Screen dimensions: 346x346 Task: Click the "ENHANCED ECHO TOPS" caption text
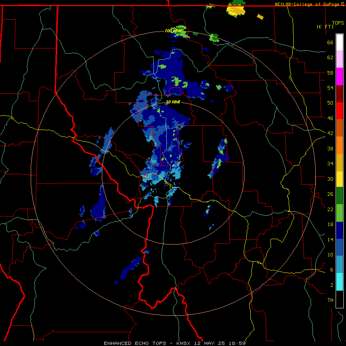[x=135, y=343]
